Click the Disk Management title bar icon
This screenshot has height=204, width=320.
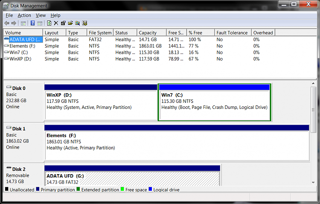6,6
